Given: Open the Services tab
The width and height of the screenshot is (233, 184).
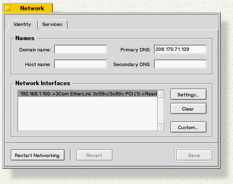Looking at the screenshot, I should click(52, 24).
